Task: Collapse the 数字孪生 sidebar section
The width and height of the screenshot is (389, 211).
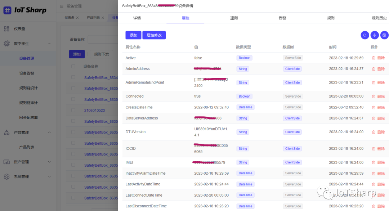Action: coord(49,44)
